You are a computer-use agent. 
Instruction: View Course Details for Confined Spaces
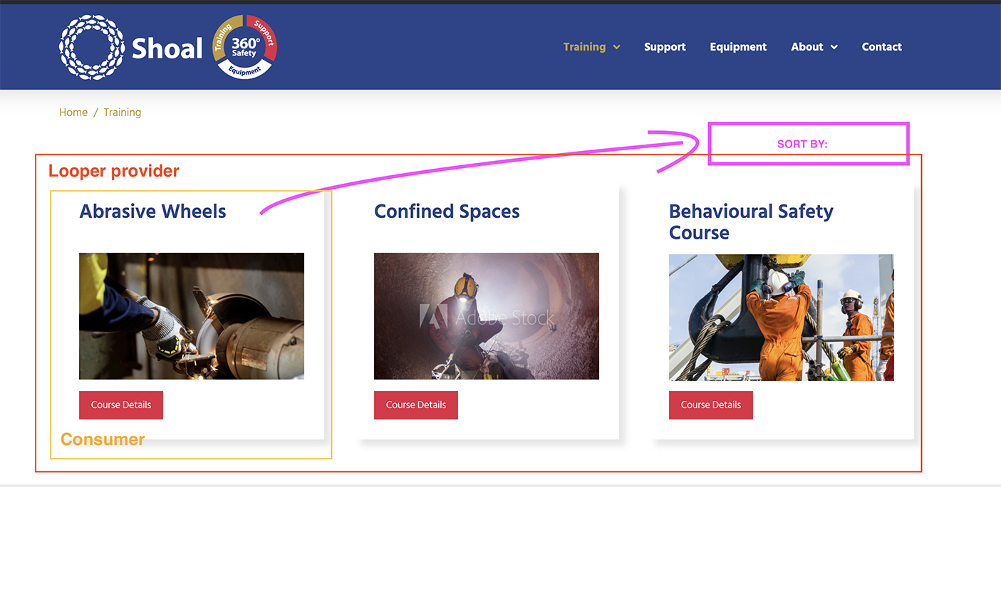416,405
